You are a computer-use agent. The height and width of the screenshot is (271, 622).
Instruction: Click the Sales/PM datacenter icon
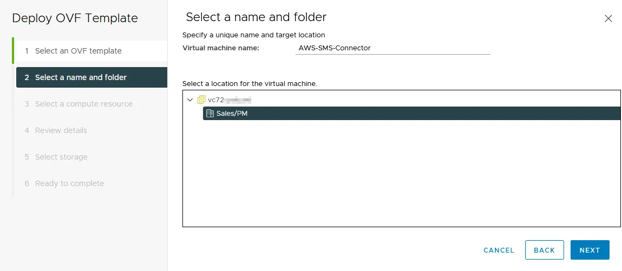coord(210,114)
